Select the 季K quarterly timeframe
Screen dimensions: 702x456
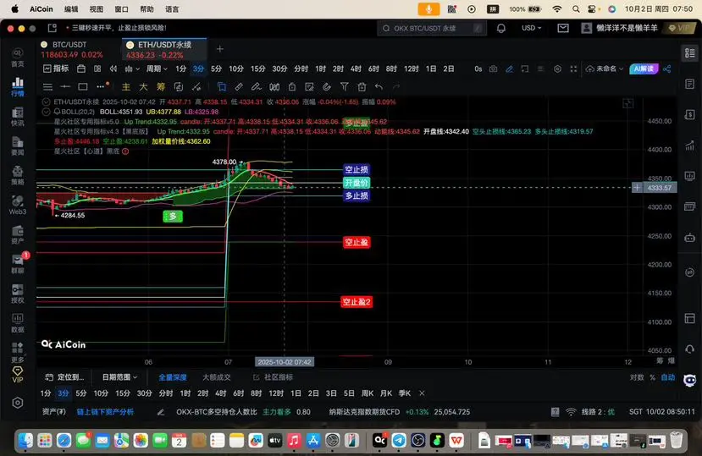click(405, 393)
